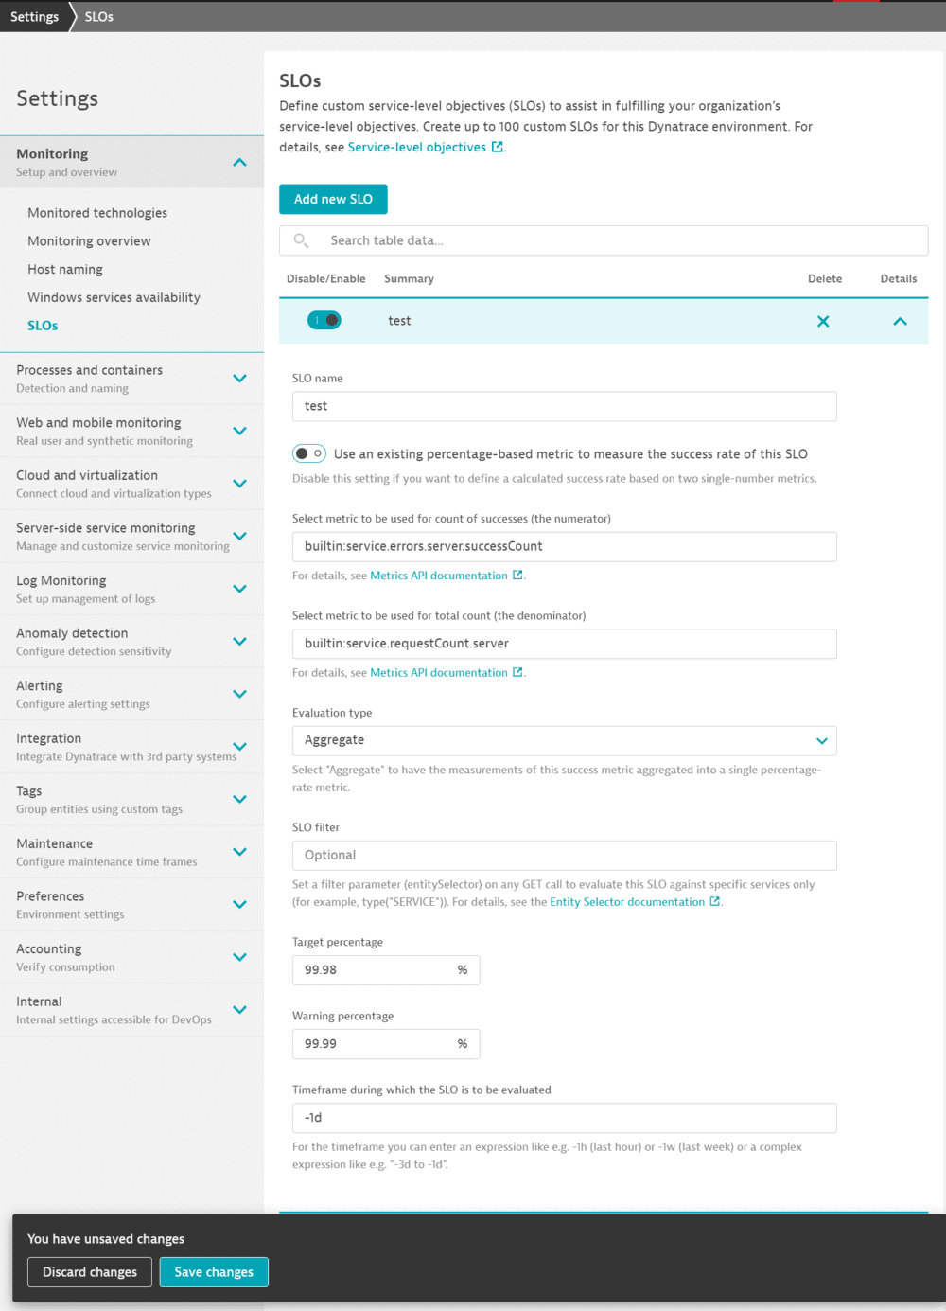Select Monitored technologies in the sidebar

97,212
